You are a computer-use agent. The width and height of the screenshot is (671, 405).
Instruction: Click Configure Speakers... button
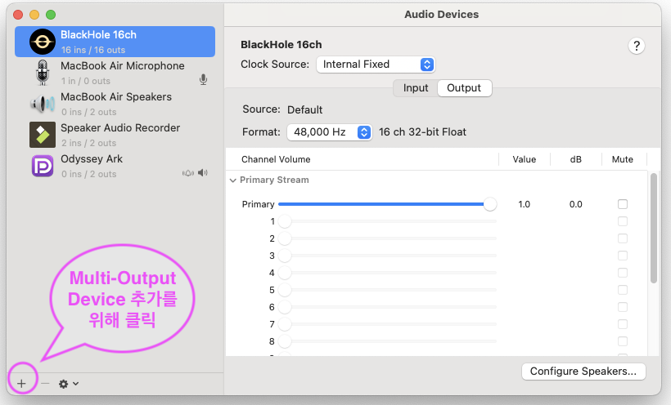tap(583, 372)
